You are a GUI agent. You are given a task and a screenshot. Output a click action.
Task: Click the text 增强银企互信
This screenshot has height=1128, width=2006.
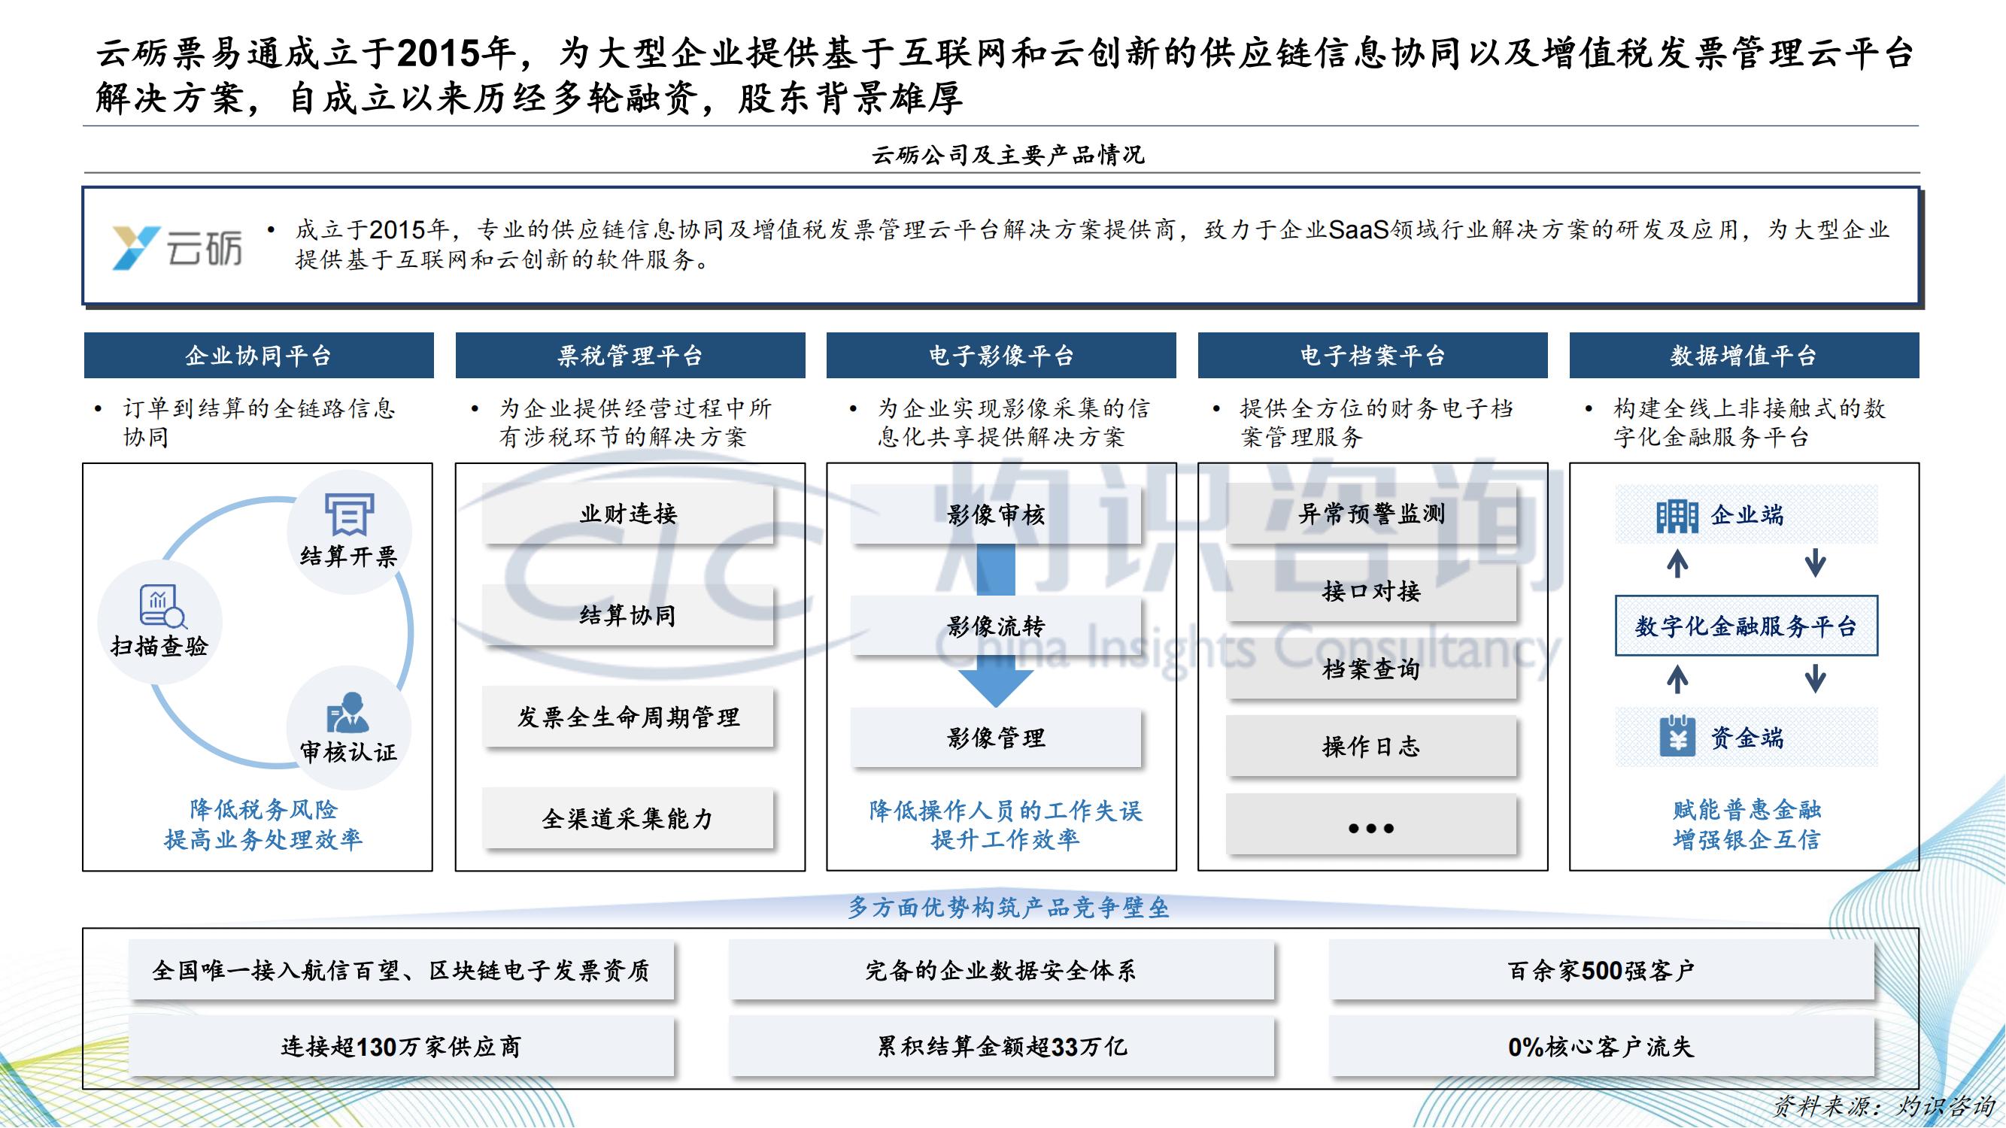1747,839
